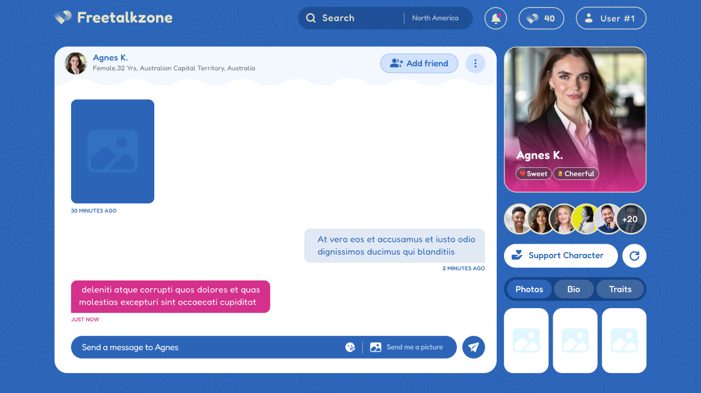701x393 pixels.
Task: Open the emoji sticker picker icon
Action: pyautogui.click(x=350, y=347)
